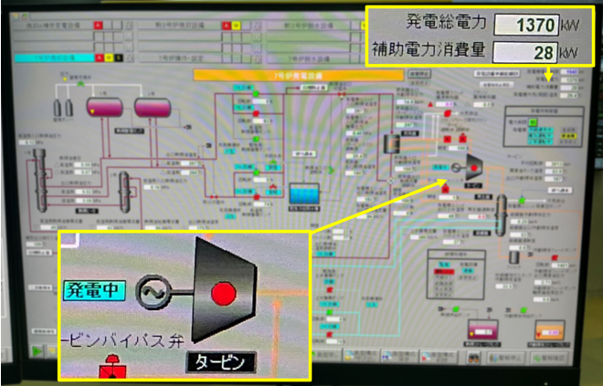Click the green play arrow at bottom-left
Image resolution: width=603 pixels, height=386 pixels.
pyautogui.click(x=37, y=350)
